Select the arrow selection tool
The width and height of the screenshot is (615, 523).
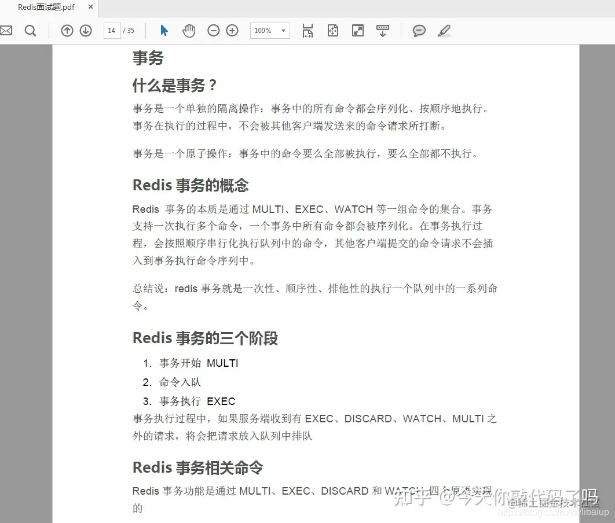[x=164, y=31]
